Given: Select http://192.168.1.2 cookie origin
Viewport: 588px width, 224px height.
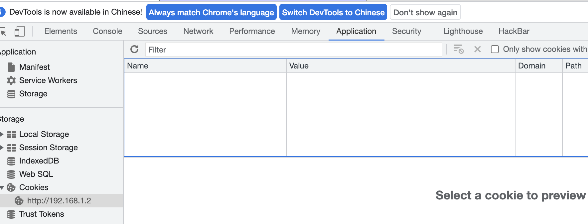Looking at the screenshot, I should pos(59,201).
